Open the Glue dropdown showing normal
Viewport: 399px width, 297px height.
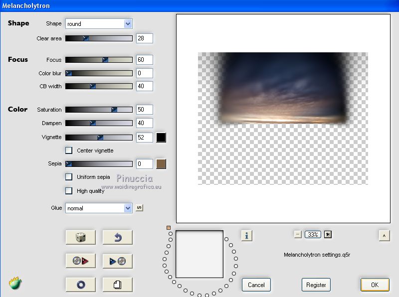[x=99, y=208]
